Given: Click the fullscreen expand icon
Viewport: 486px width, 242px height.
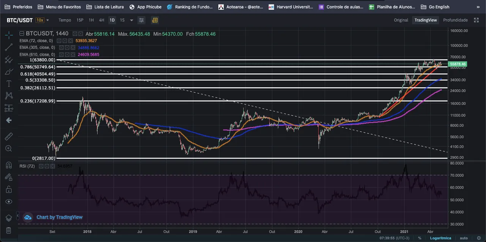Looking at the screenshot, I should tap(476, 20).
